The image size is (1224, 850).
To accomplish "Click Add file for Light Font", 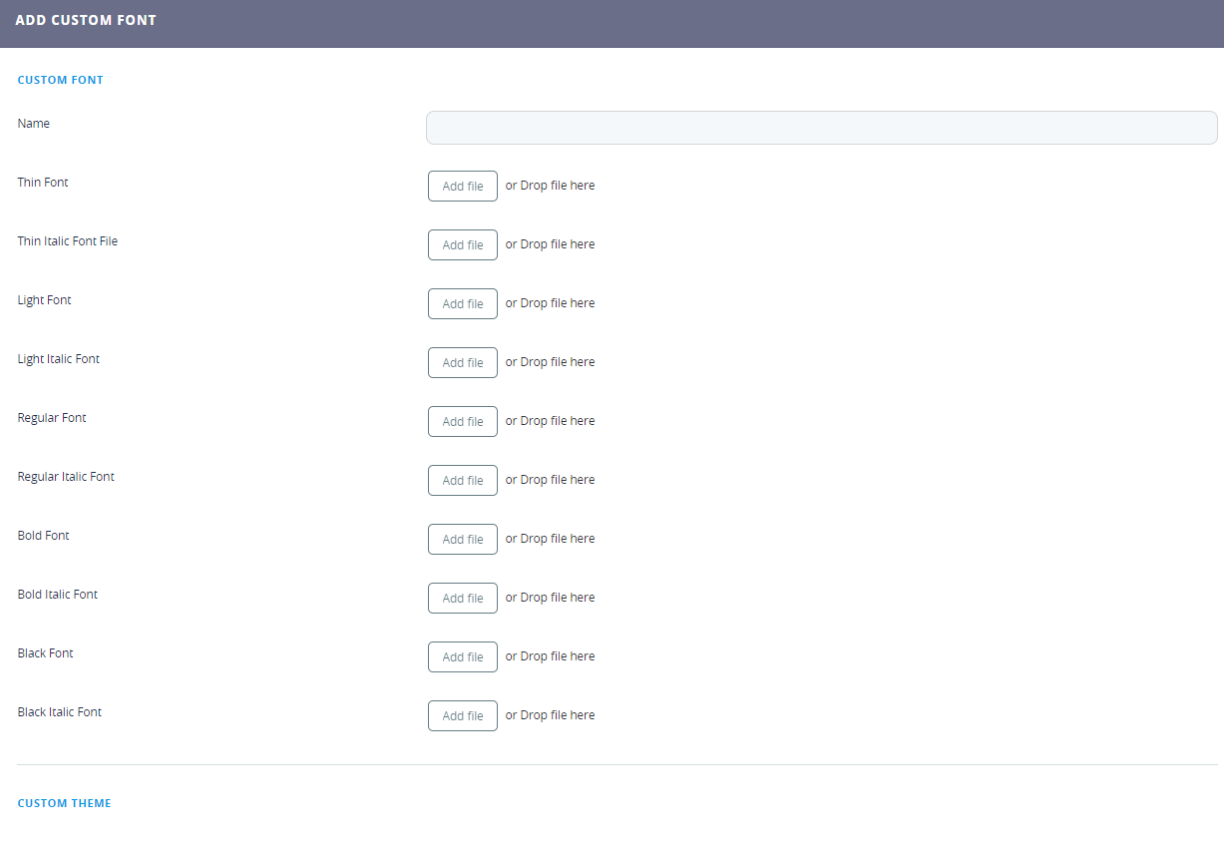I will 462,304.
